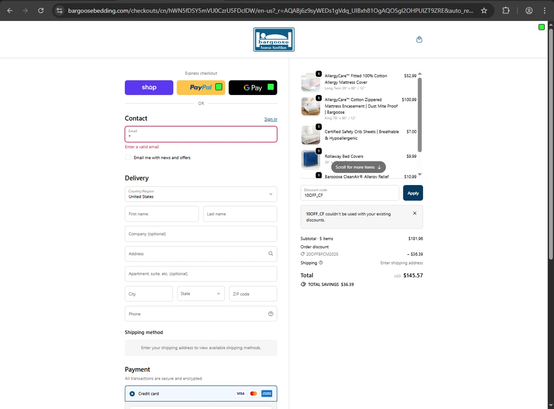Click the Enter a valid email error
Image resolution: width=554 pixels, height=409 pixels.
(x=142, y=147)
